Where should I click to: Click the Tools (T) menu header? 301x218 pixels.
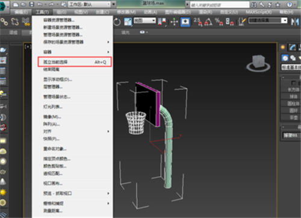click(x=42, y=12)
